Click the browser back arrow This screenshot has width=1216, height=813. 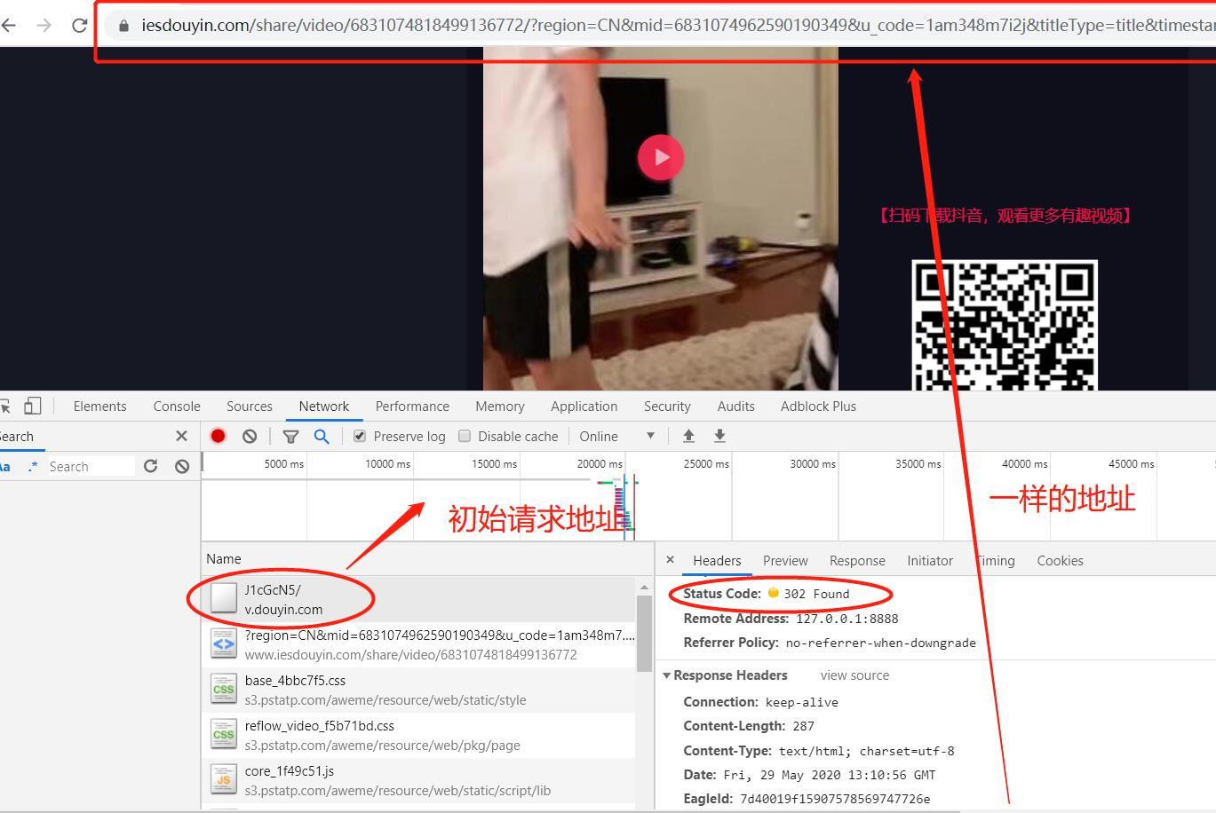coord(8,25)
